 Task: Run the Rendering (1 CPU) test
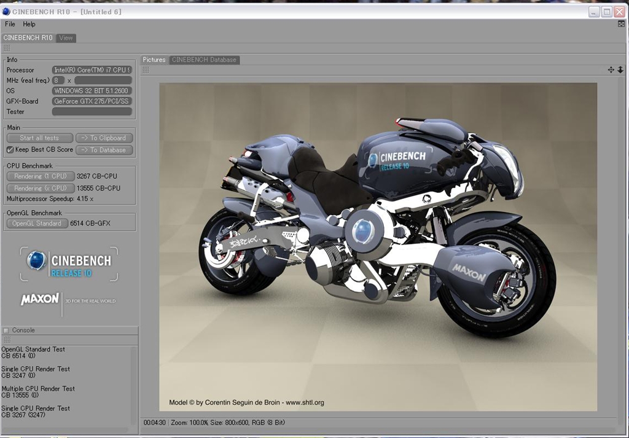pos(40,176)
